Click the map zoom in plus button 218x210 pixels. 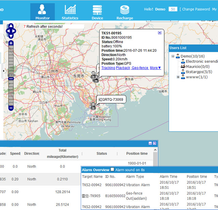click(x=11, y=43)
